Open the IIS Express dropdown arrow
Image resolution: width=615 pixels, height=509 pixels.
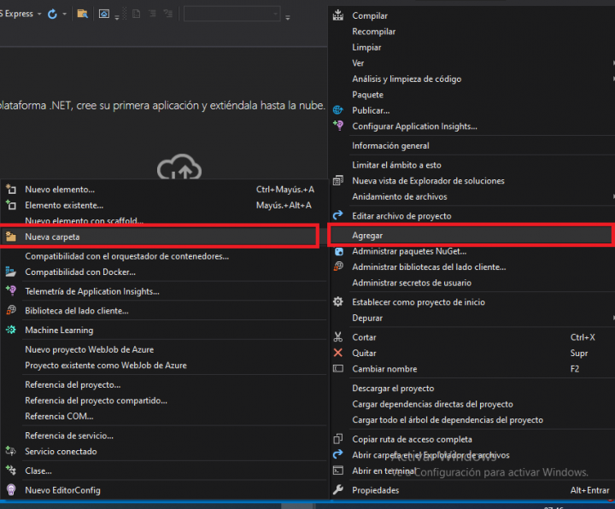pyautogui.click(x=39, y=14)
